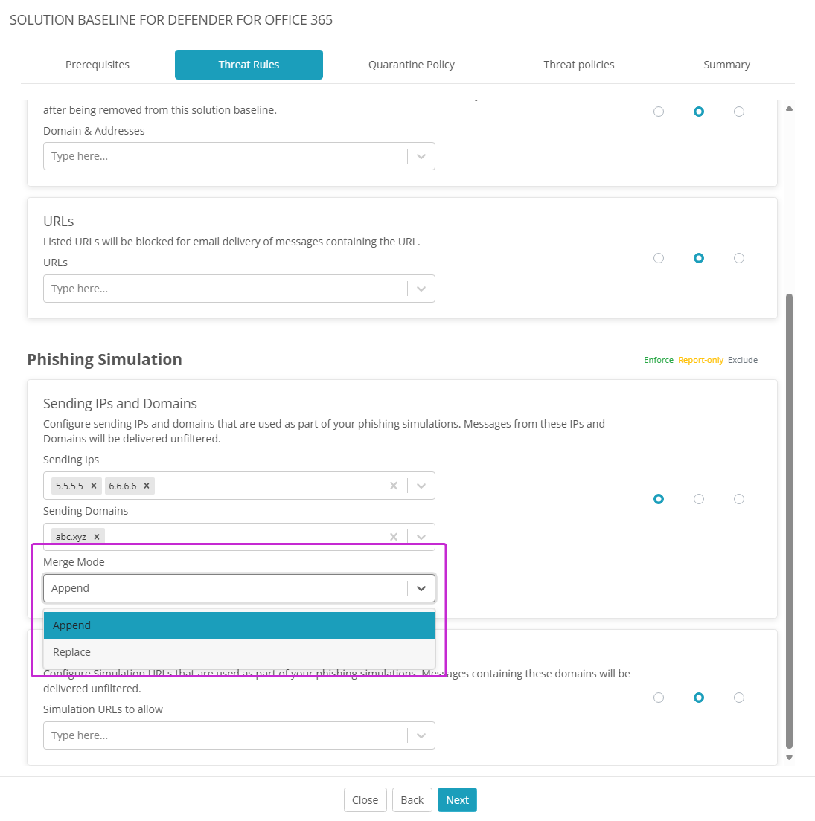Open the Sending Ips dropdown chevron
815x821 pixels.
[x=421, y=486]
